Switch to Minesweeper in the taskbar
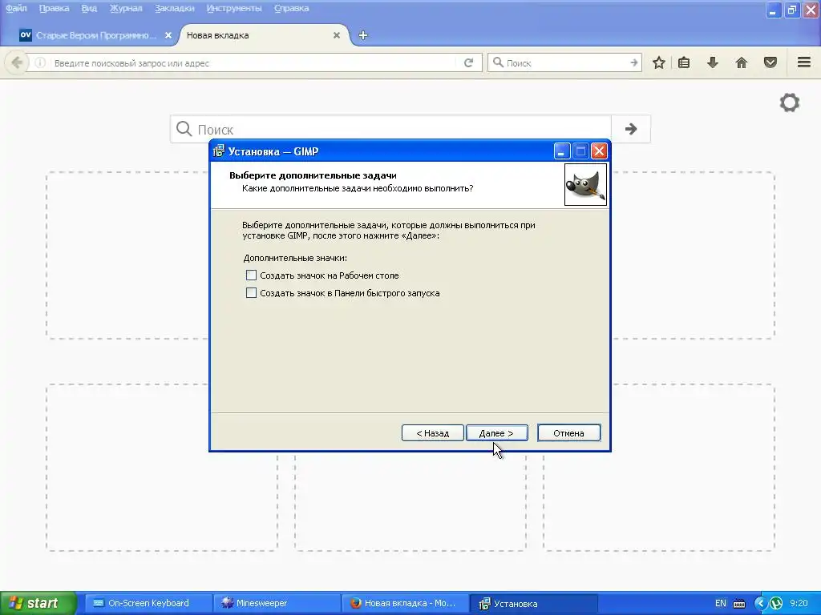Image resolution: width=821 pixels, height=615 pixels. point(277,603)
